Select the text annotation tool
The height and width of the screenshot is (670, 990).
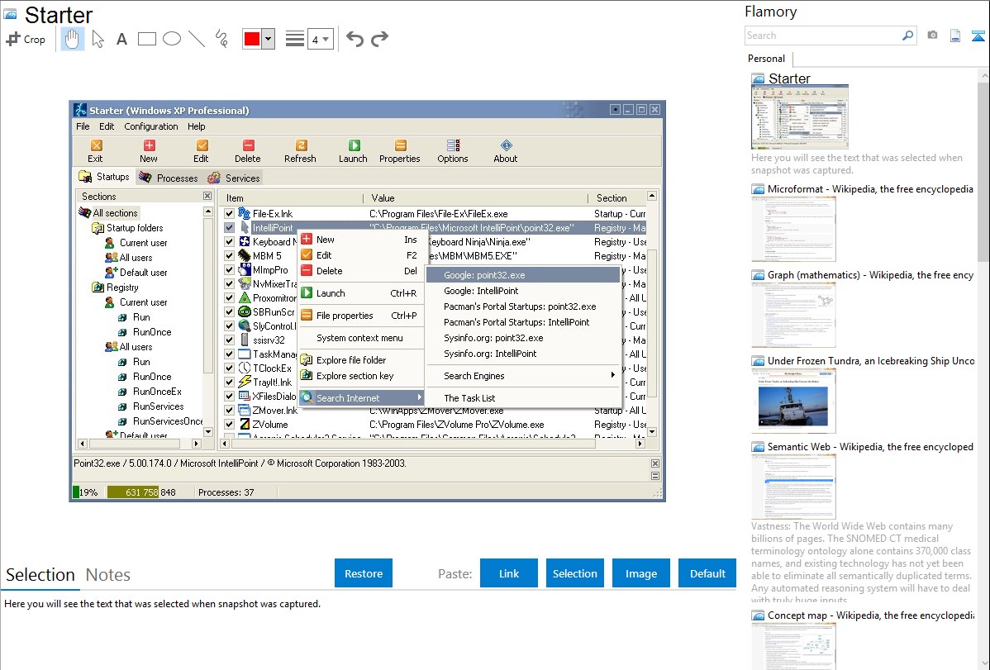pos(121,39)
